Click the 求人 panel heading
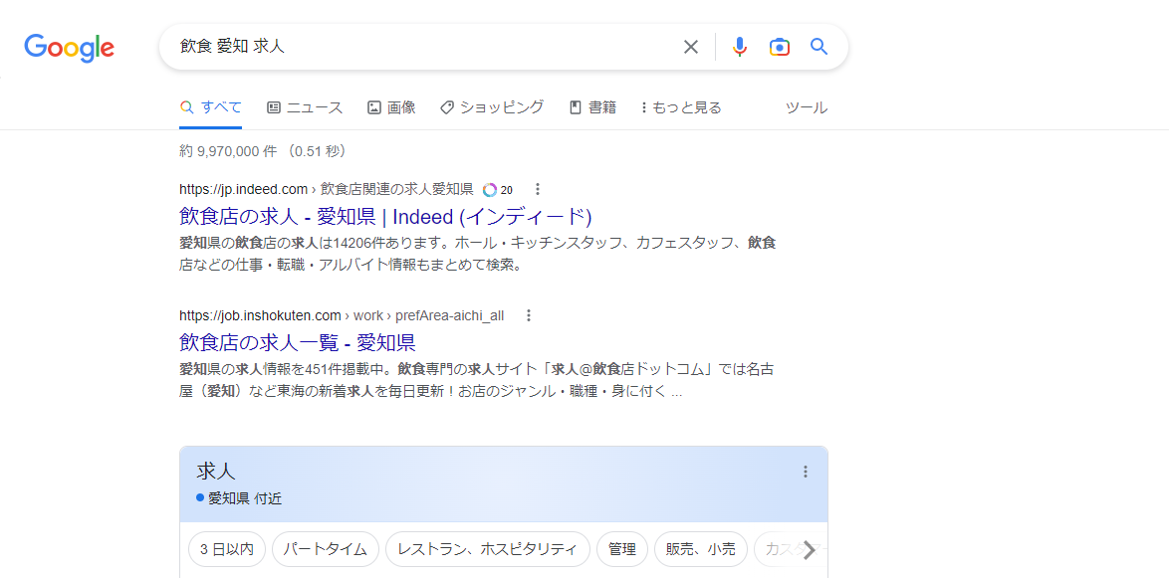This screenshot has height=578, width=1169. (216, 471)
